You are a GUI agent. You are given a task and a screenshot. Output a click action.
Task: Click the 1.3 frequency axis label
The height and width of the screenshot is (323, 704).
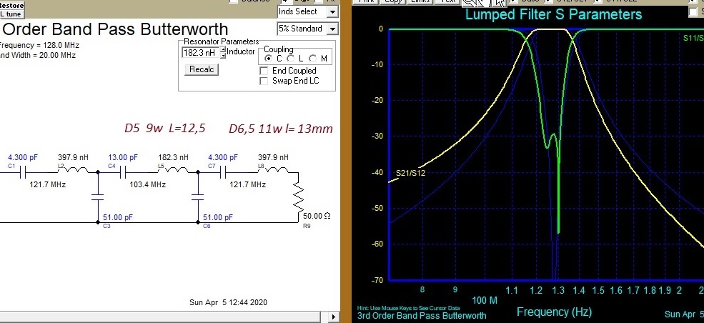[557, 290]
